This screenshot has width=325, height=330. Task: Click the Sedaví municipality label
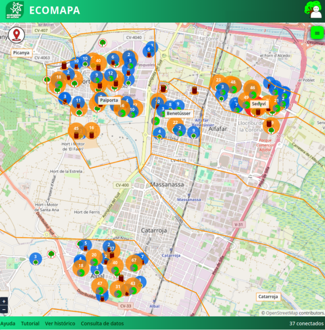[x=259, y=104]
